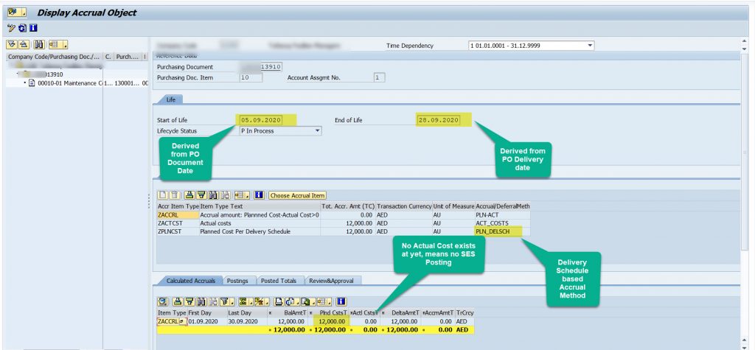This screenshot has height=350, width=755.
Task: Click the views icon in Calculated Accruals toolbar
Action: pos(290,302)
